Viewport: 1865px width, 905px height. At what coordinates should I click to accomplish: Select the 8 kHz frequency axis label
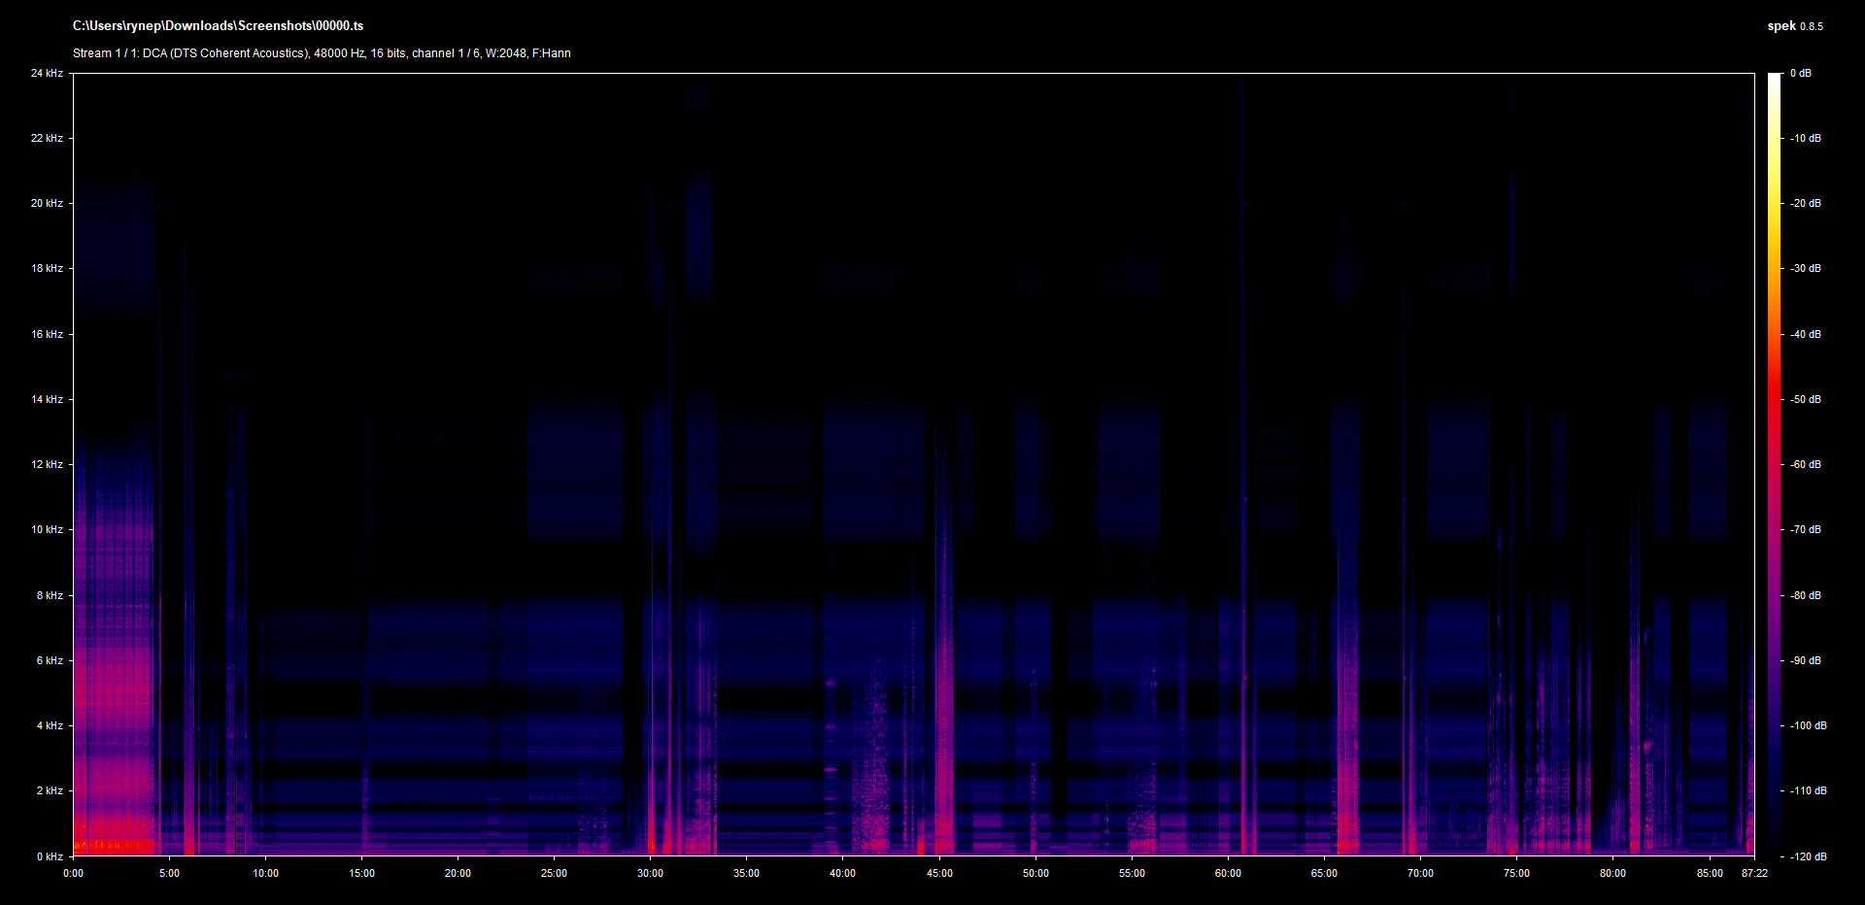50,595
